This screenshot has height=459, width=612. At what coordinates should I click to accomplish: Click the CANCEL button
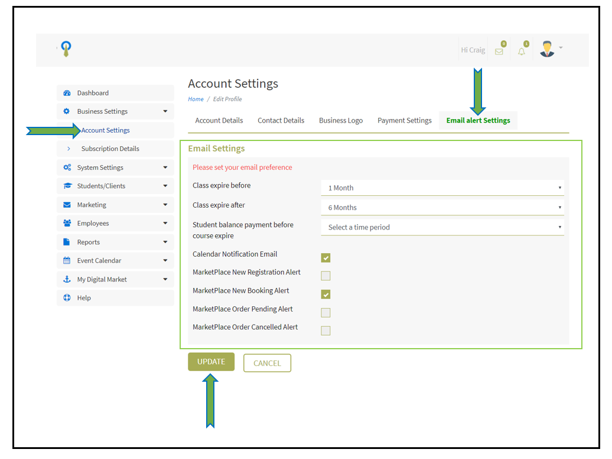267,363
